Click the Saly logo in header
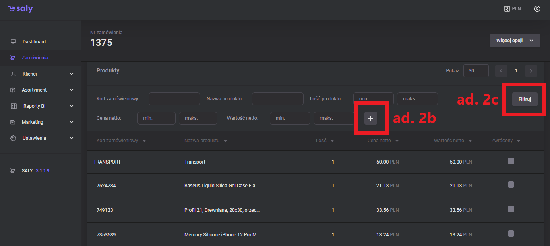 [x=21, y=9]
